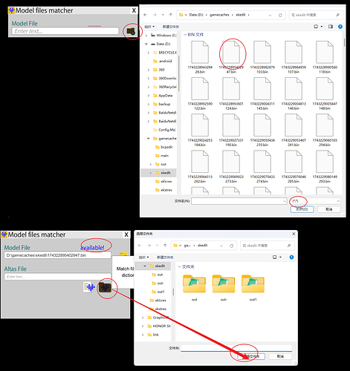Click the browse folder icon beside Model File
Image resolution: width=350 pixels, height=371 pixels.
coord(131,31)
